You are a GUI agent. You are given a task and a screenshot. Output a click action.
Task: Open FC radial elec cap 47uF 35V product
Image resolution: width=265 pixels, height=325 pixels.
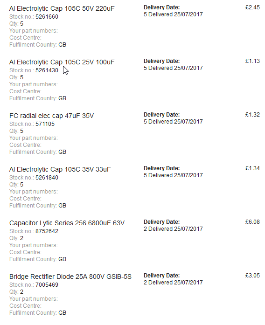pyautogui.click(x=51, y=116)
